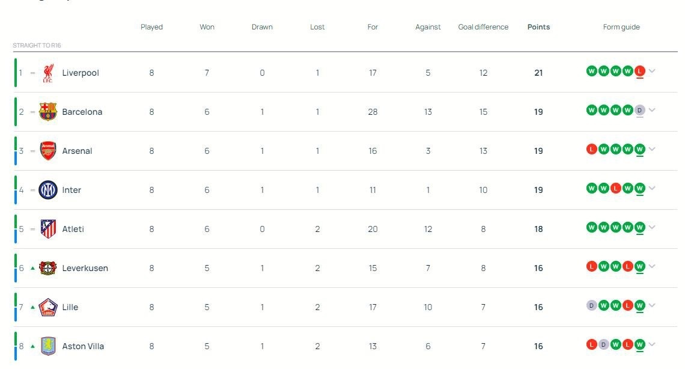This screenshot has width=685, height=369.
Task: Open the Atleti team name link
Action: click(73, 229)
